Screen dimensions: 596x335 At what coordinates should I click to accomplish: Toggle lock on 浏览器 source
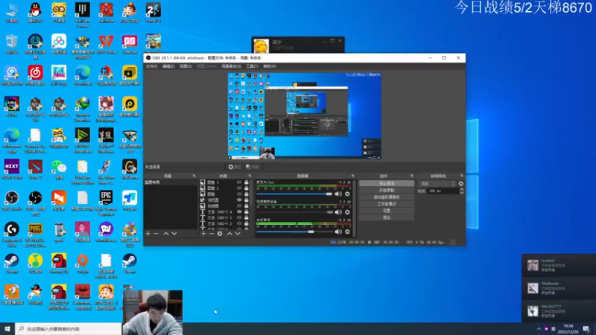tap(247, 200)
